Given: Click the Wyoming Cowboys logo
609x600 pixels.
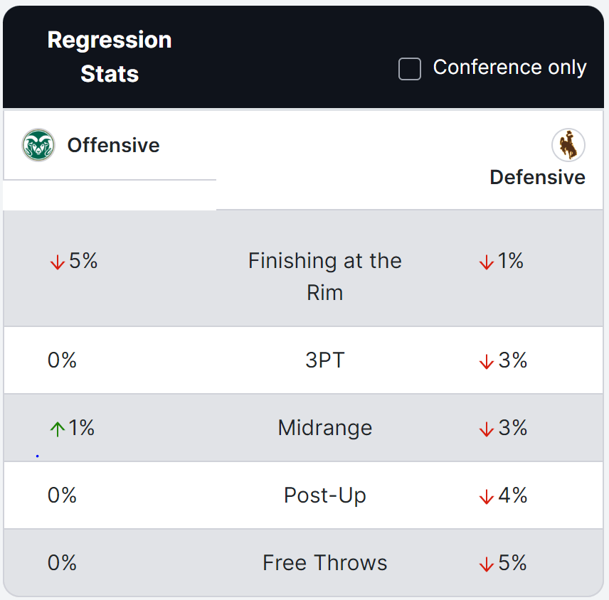Looking at the screenshot, I should click(568, 146).
